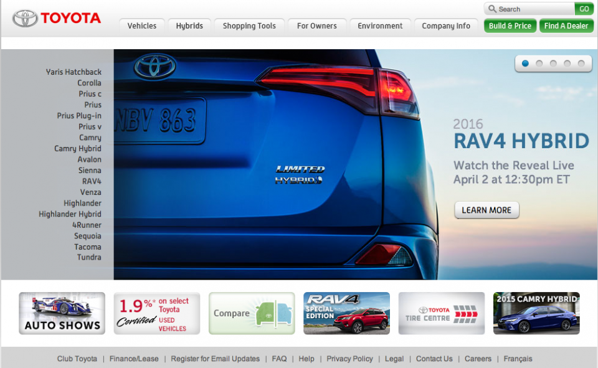Open the Privacy Policy footer link

349,359
